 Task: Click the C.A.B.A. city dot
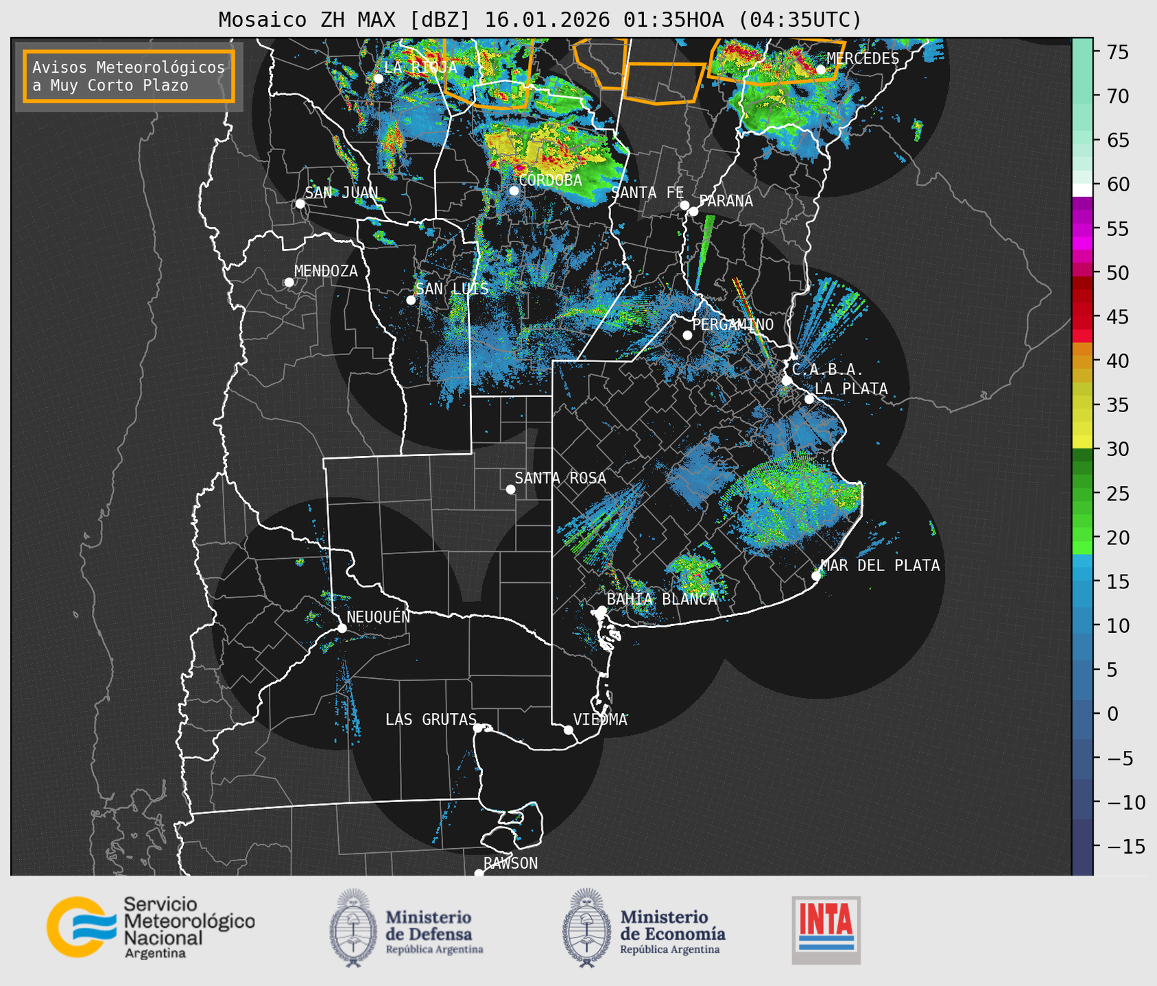point(787,381)
